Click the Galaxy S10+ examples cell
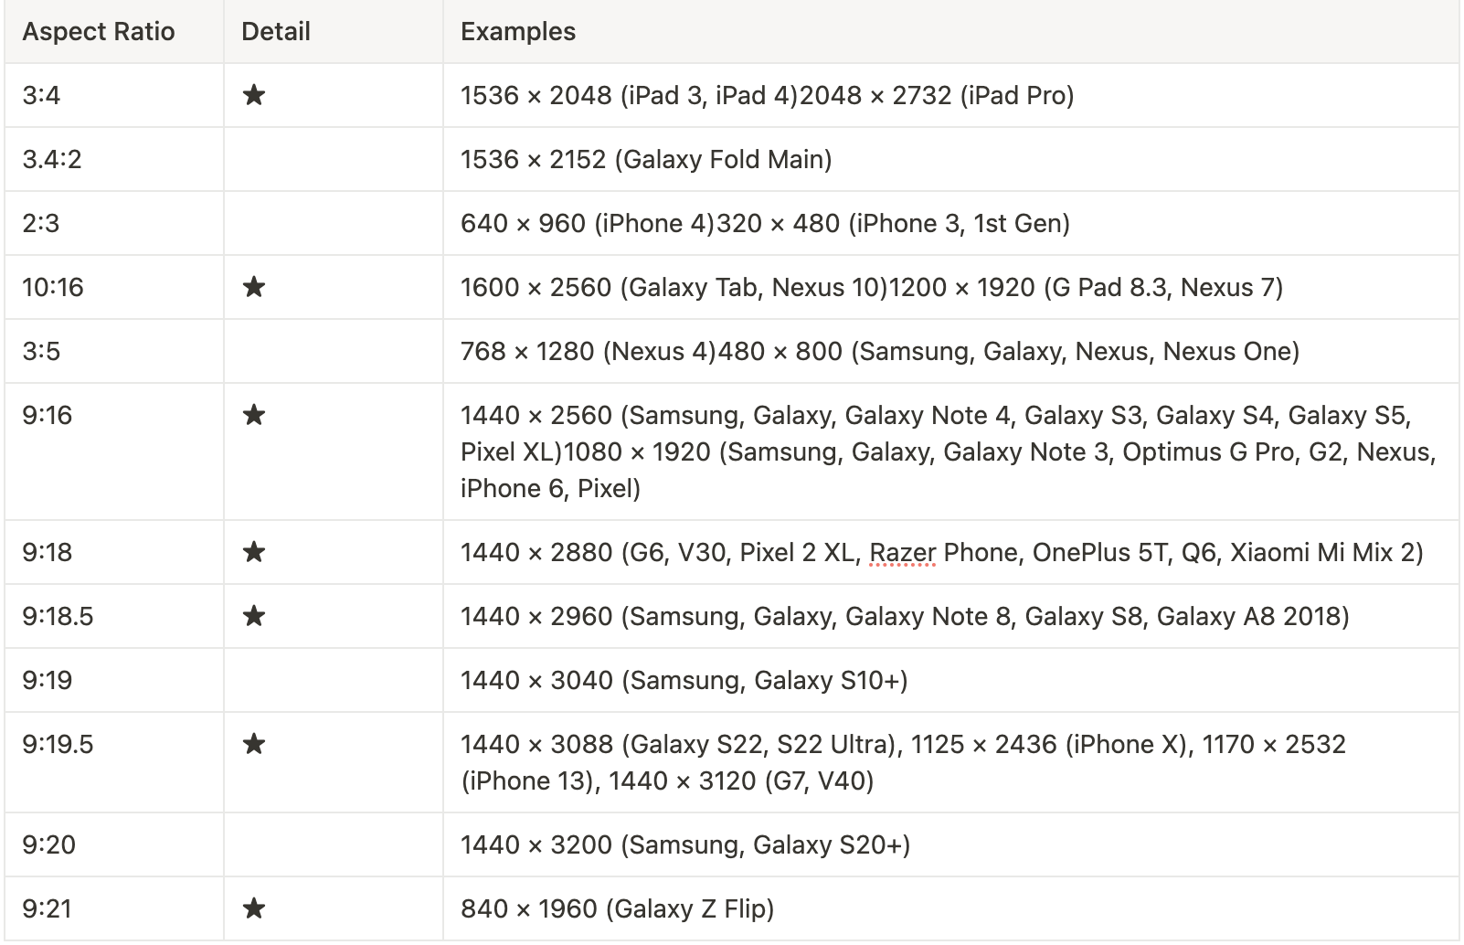This screenshot has width=1464, height=945. (x=951, y=680)
